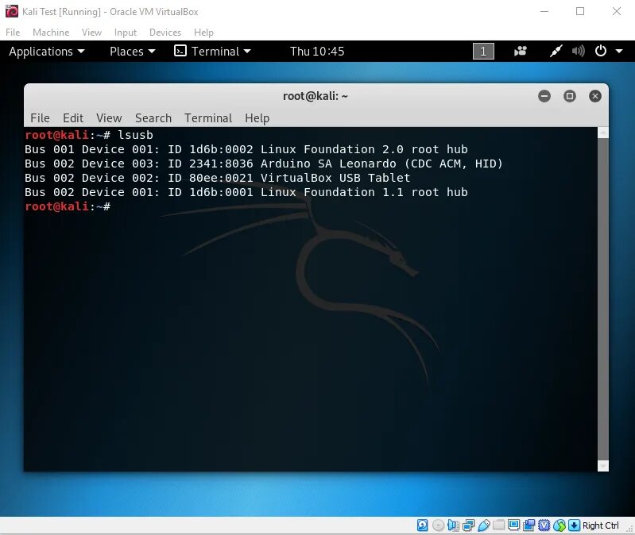Click the Linux Foundation 2.0 root hub line

(x=246, y=149)
